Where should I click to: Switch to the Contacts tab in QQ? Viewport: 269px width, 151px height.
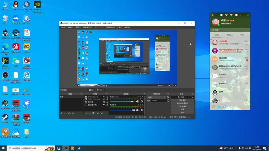point(230,35)
